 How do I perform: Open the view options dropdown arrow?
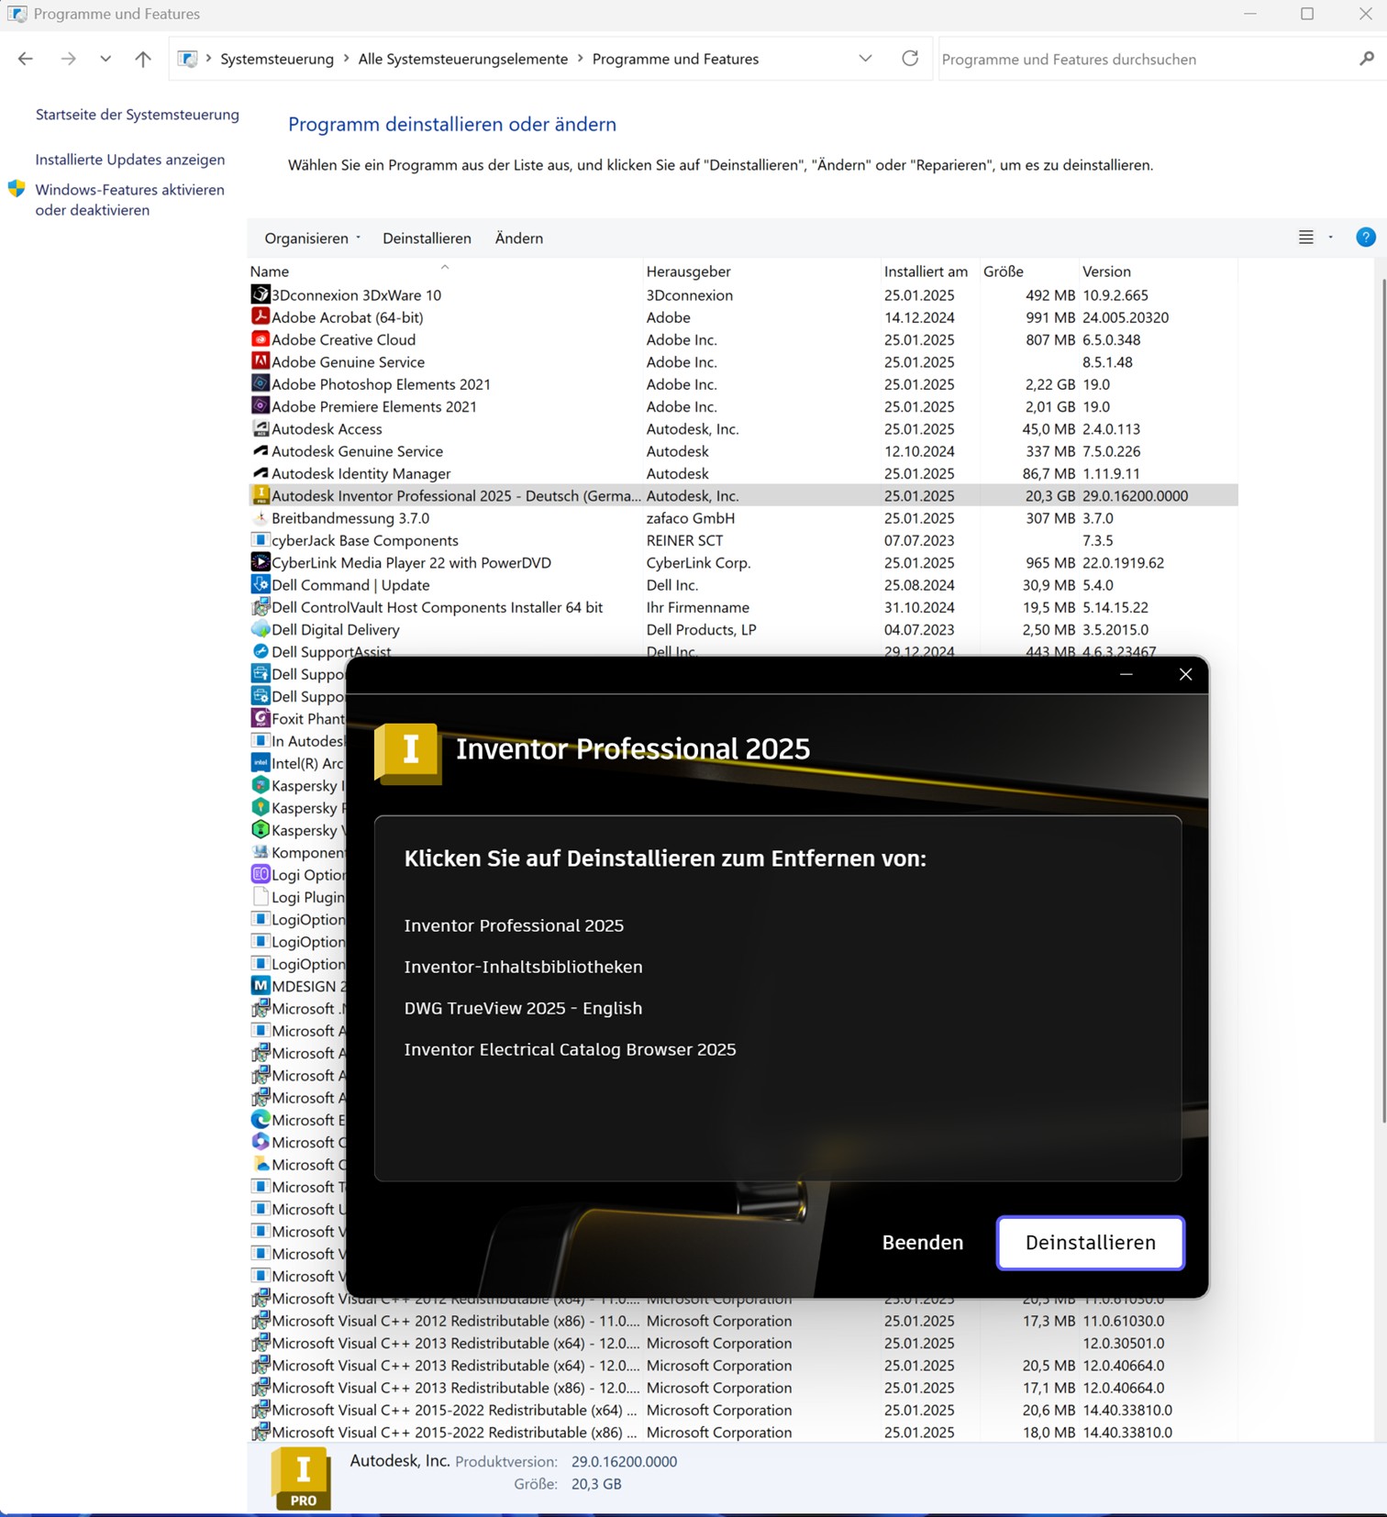tap(1330, 238)
